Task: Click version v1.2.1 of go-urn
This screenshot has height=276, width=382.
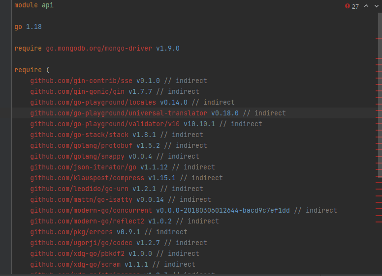Action: (x=144, y=189)
